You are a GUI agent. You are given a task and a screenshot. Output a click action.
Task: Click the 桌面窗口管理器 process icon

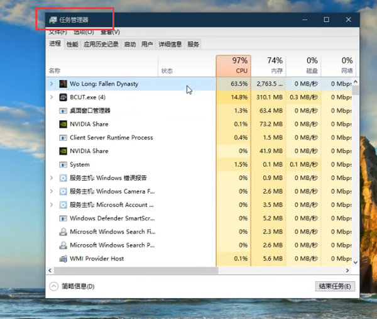point(63,111)
